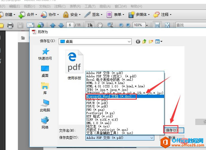Click the 取消 cancel button
Viewport: 206px width, 150px height.
point(172,138)
